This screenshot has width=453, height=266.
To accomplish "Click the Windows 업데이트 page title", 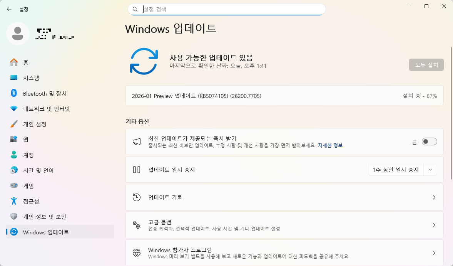I will (x=171, y=29).
